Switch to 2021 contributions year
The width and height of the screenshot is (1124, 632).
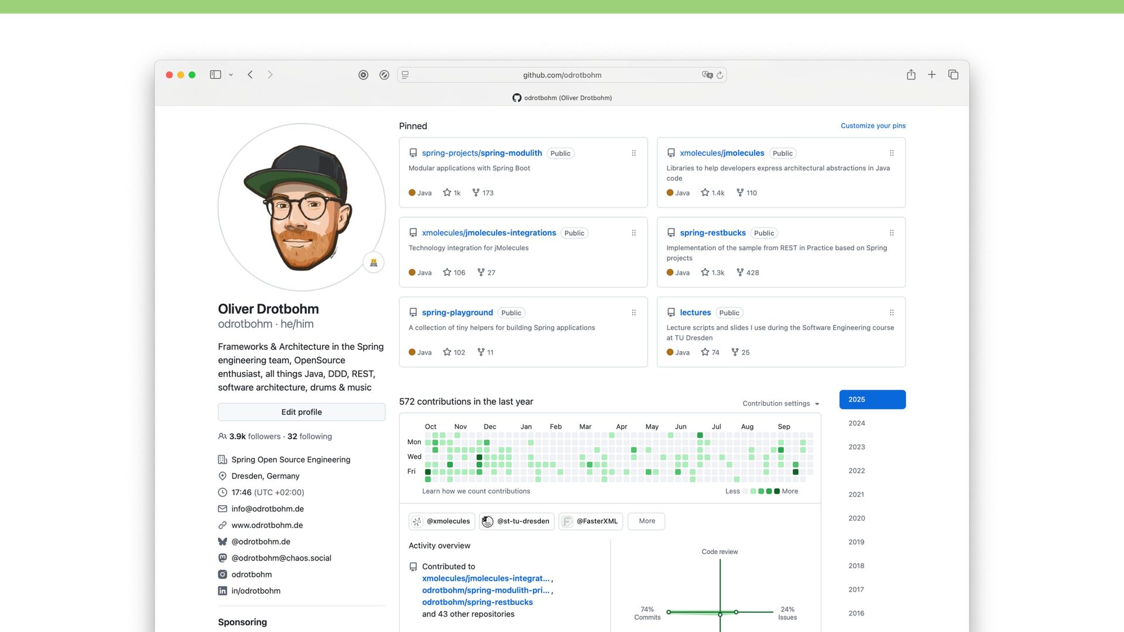[x=856, y=495]
